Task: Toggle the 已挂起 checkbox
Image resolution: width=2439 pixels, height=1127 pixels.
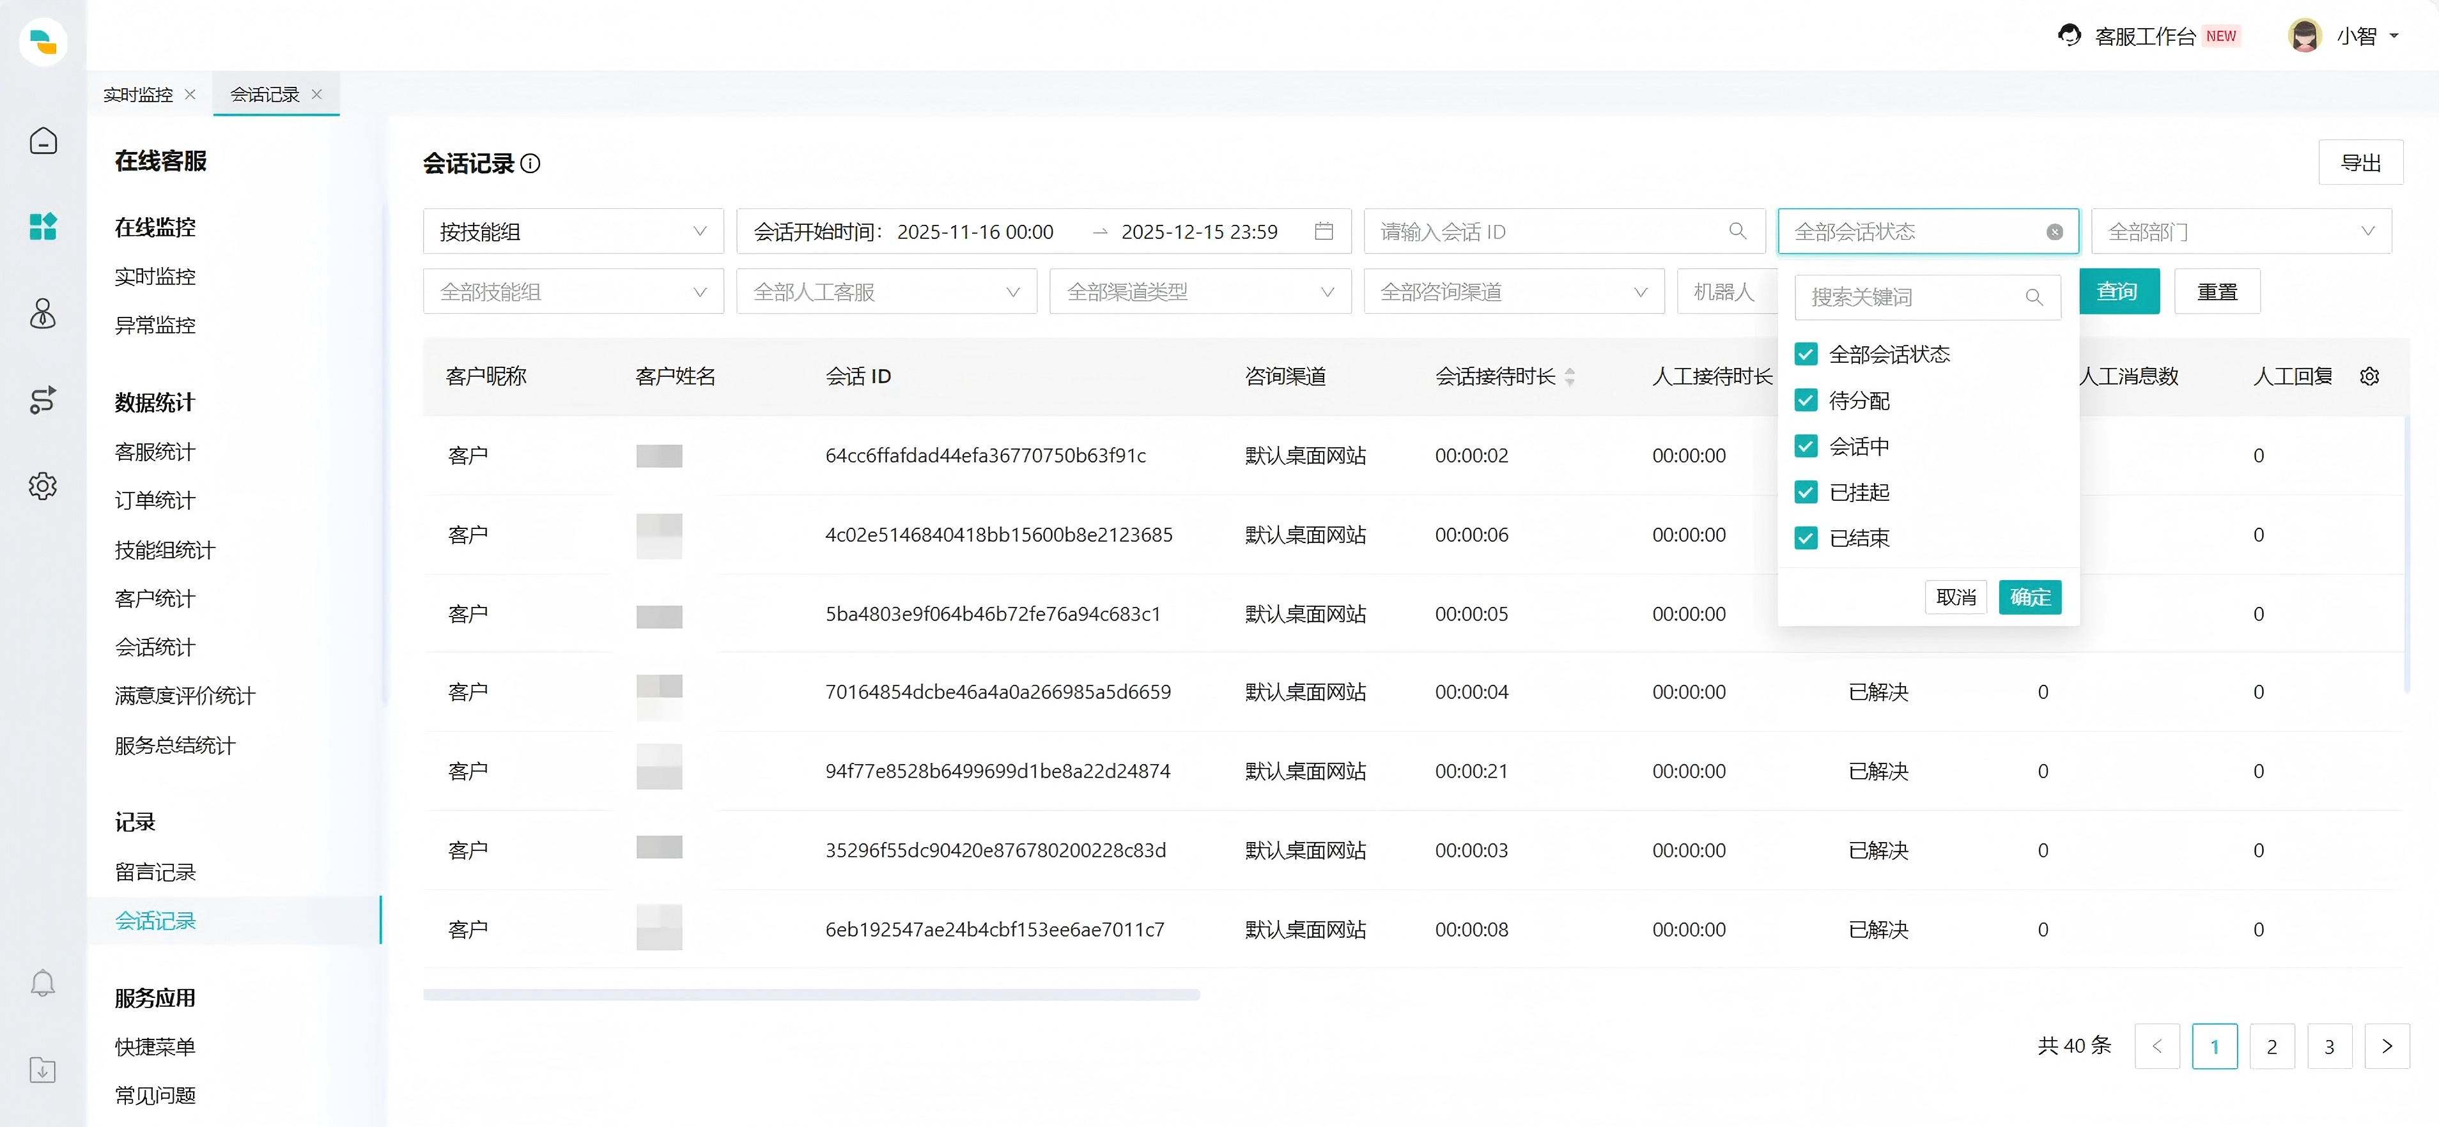Action: (1806, 492)
